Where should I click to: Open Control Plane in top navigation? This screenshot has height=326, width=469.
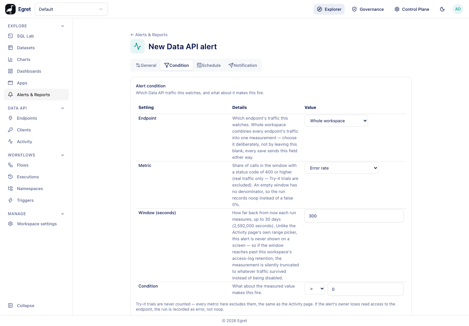[412, 9]
